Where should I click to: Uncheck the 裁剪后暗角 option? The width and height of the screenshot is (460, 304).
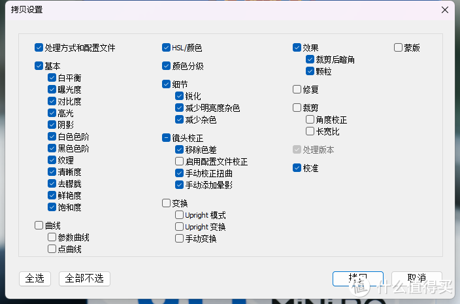pos(310,59)
